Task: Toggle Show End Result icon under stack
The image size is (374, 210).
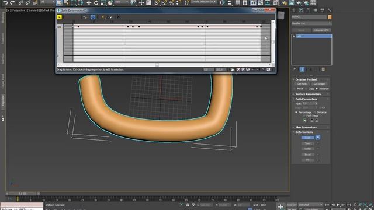Action: pos(302,69)
